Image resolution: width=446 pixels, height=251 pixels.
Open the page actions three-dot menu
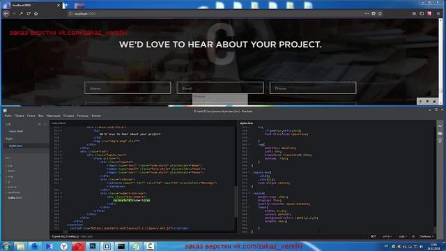[367, 13]
